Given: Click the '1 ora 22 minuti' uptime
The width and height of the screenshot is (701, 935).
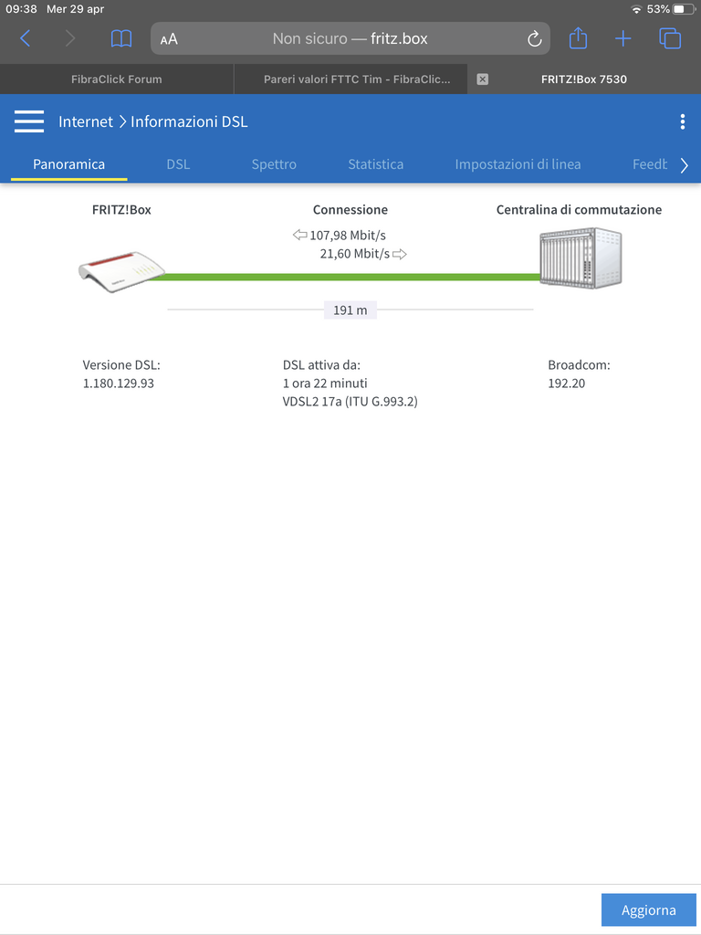Looking at the screenshot, I should tap(325, 383).
